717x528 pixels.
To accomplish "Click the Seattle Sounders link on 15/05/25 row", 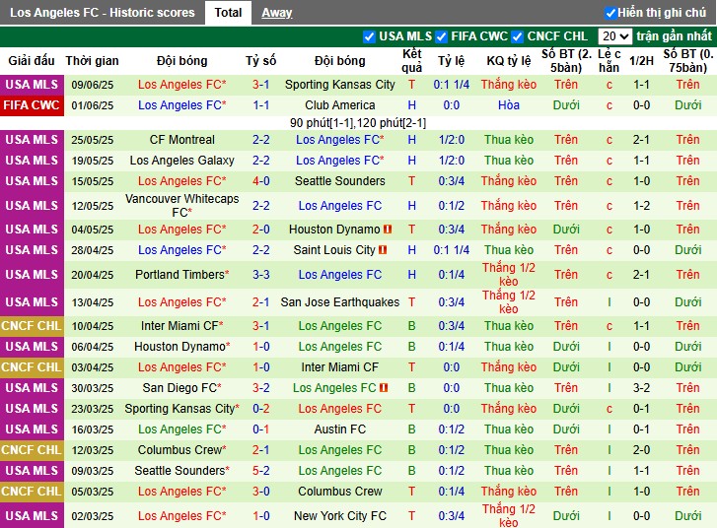I will 339,181.
